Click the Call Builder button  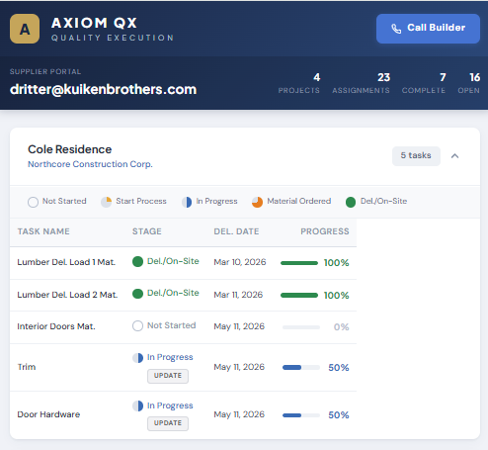[x=428, y=29]
